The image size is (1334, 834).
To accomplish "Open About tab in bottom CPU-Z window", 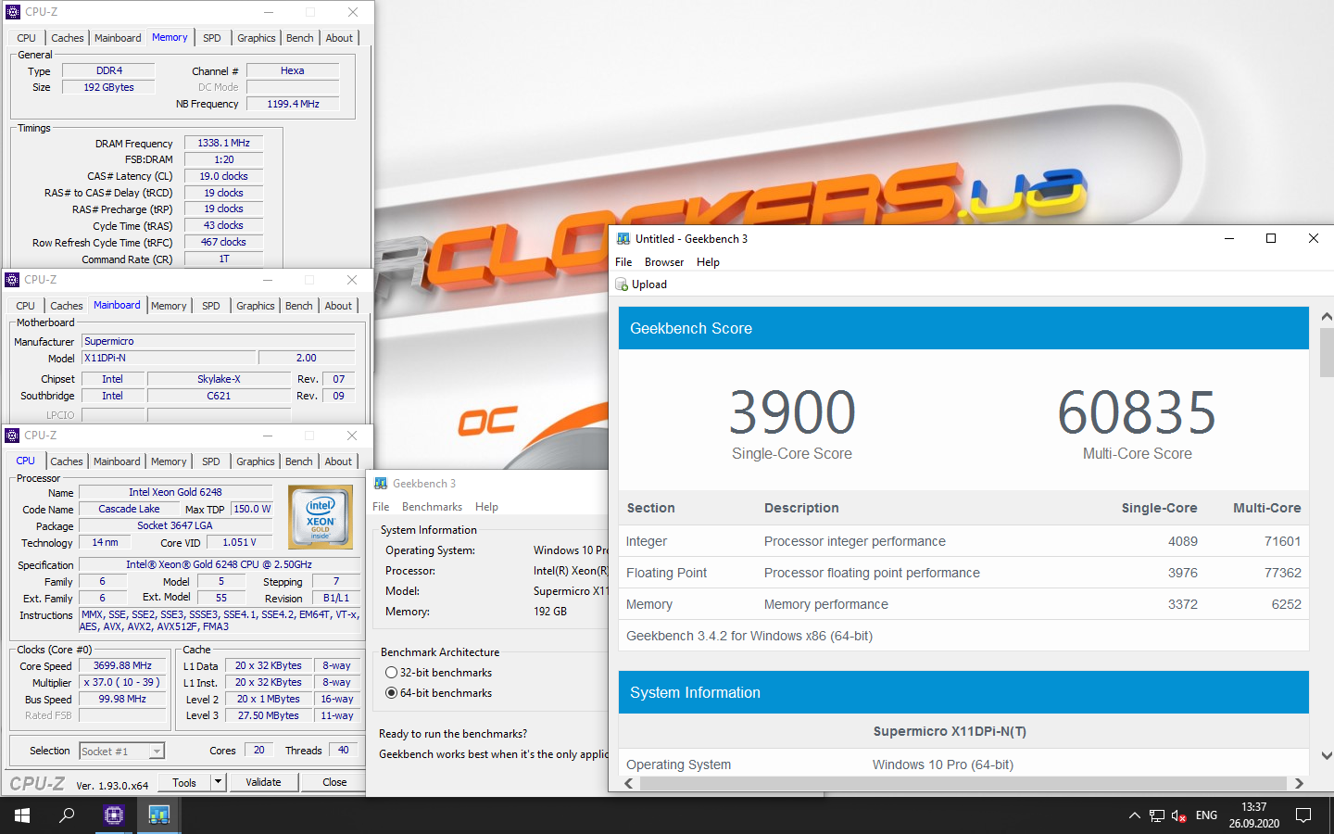I will 338,461.
